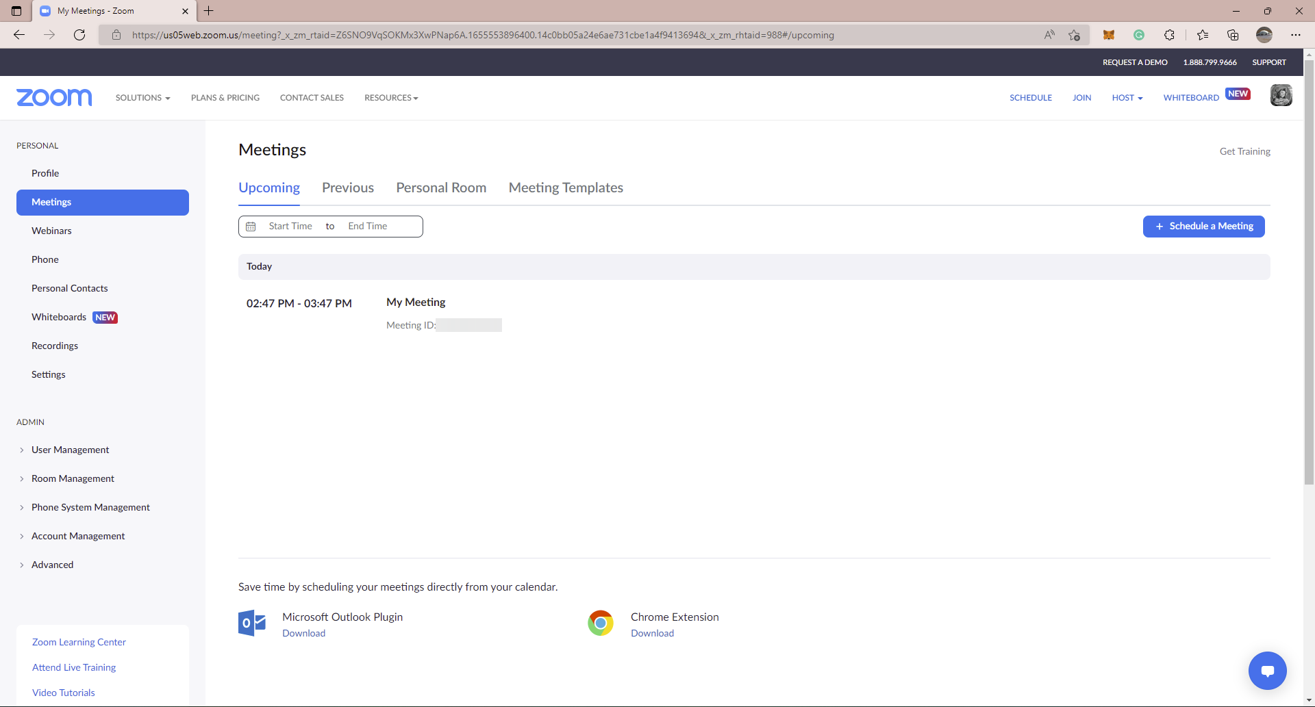The height and width of the screenshot is (707, 1315).
Task: Open MetaMask fox extension
Action: pos(1109,35)
